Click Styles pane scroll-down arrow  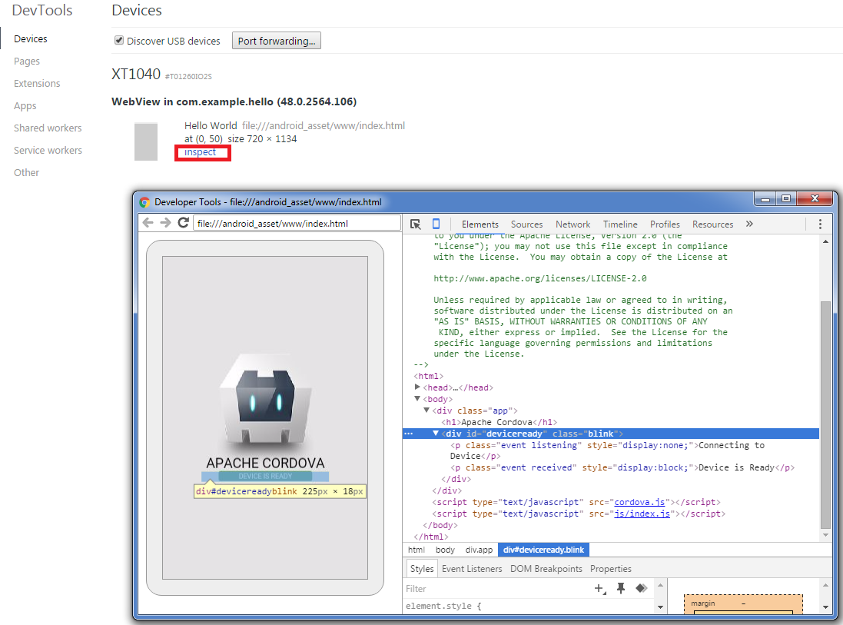tap(661, 607)
